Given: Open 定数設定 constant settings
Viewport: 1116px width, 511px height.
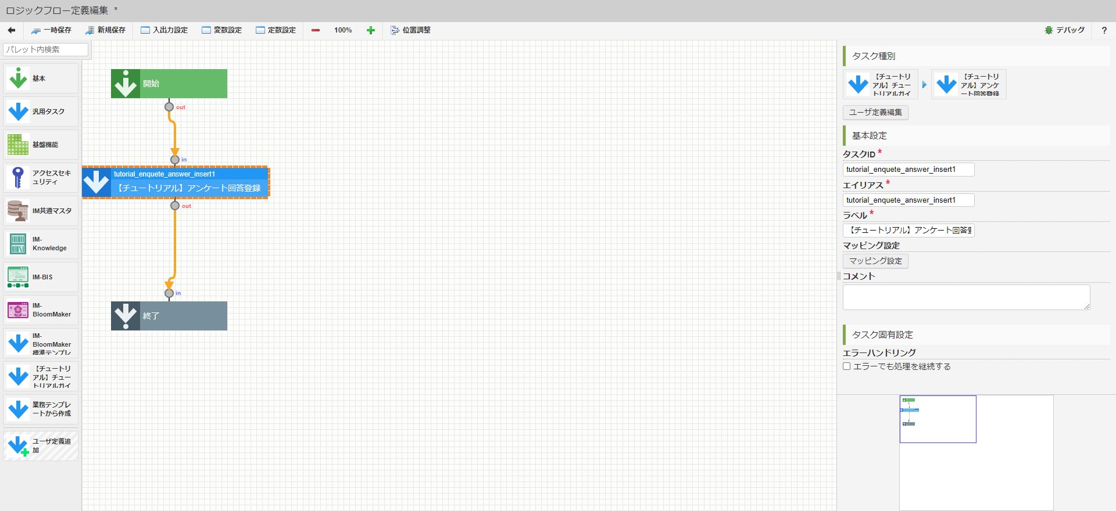Looking at the screenshot, I should point(276,30).
